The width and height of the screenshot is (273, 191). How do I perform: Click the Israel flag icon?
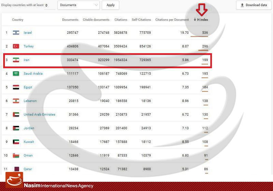[16, 33]
